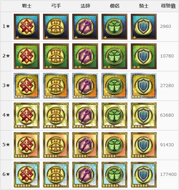This screenshot has width=179, height=190.
Task: Click the 2-star 法師 mage staff emblem
Action: click(85, 56)
